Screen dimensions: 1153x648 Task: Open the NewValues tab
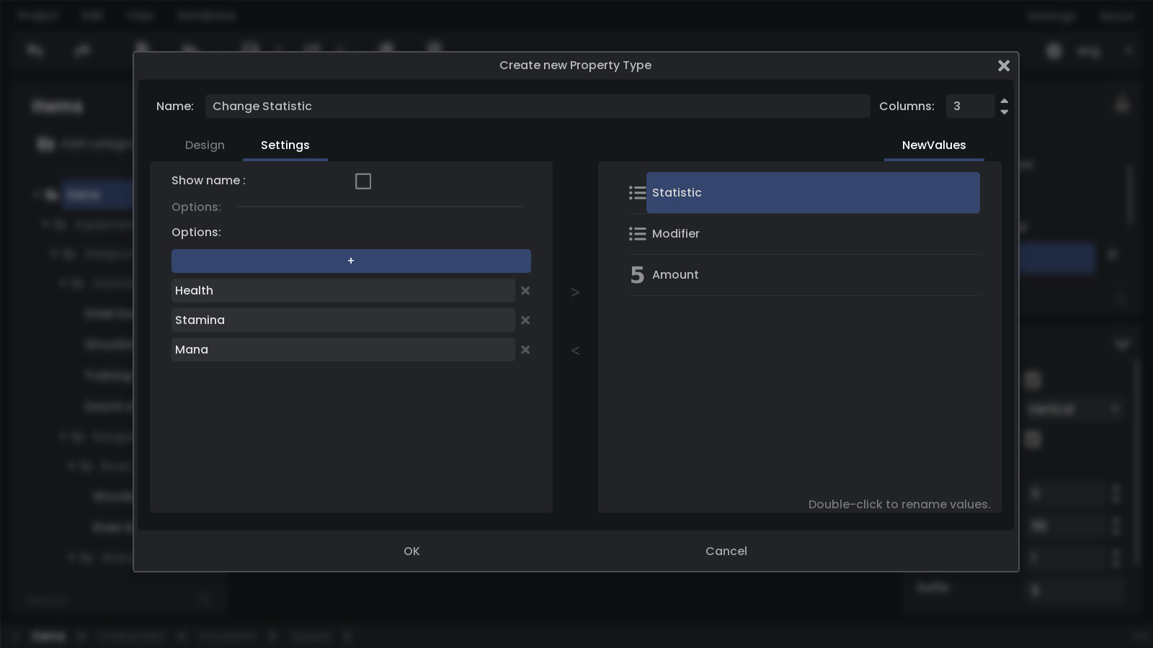[934, 145]
